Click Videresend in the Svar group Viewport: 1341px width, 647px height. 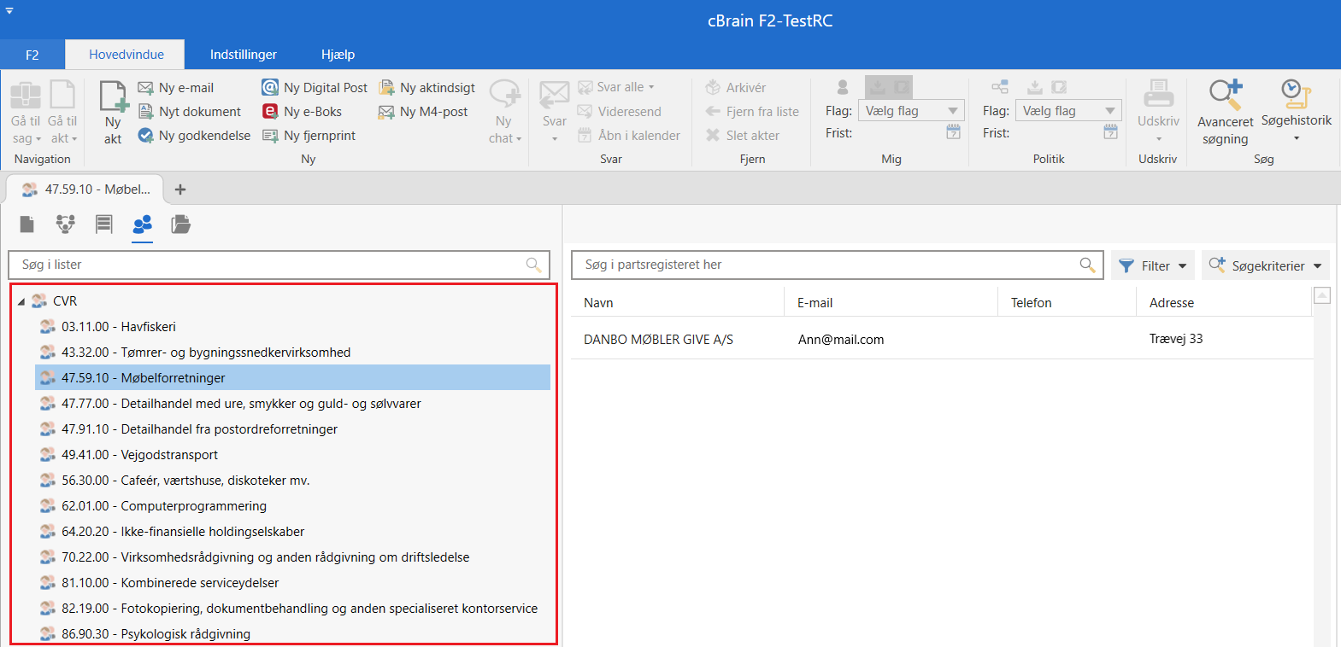pos(620,111)
